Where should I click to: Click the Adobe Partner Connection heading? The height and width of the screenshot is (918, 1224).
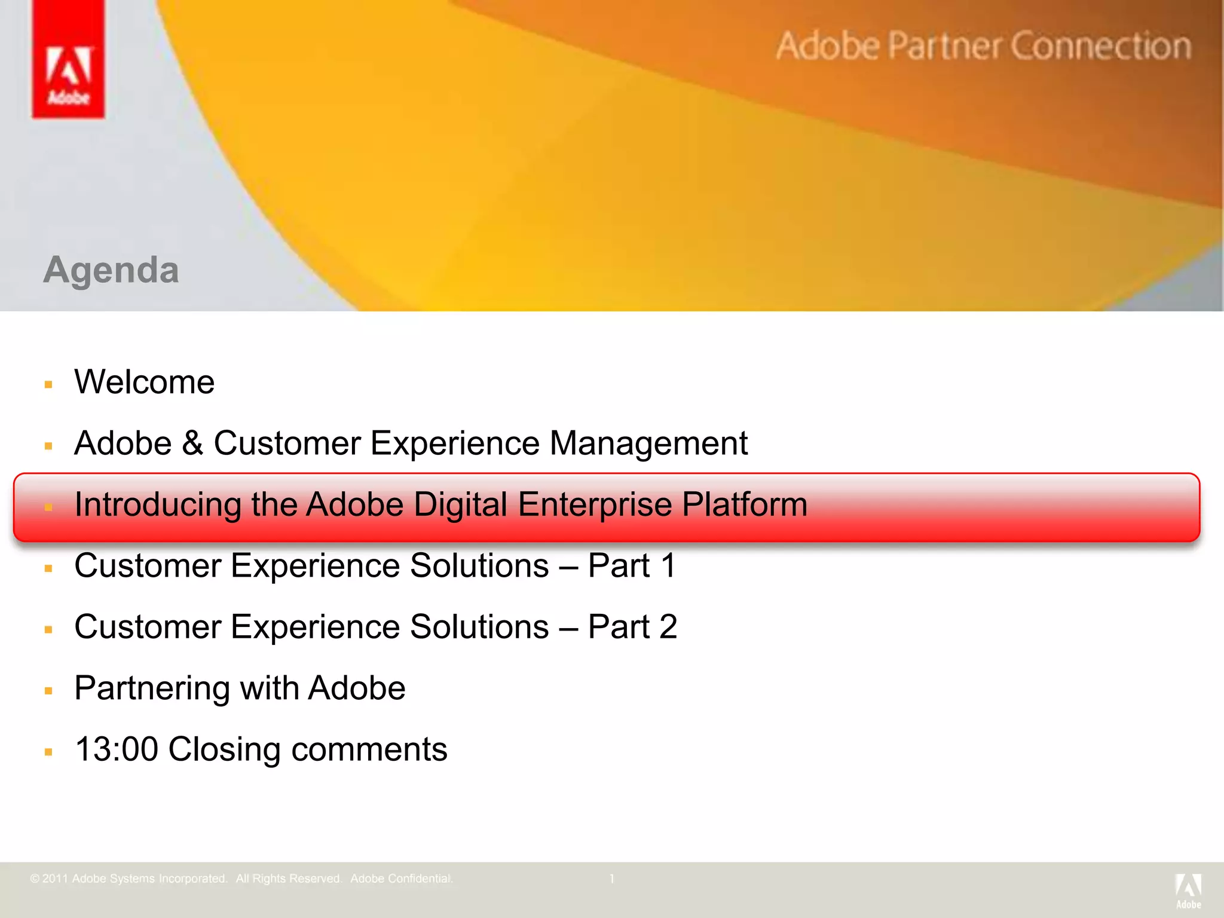(983, 46)
